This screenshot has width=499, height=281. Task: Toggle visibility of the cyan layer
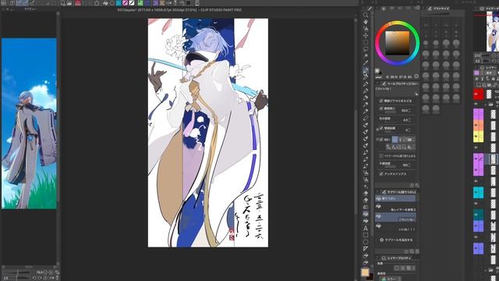(476, 192)
